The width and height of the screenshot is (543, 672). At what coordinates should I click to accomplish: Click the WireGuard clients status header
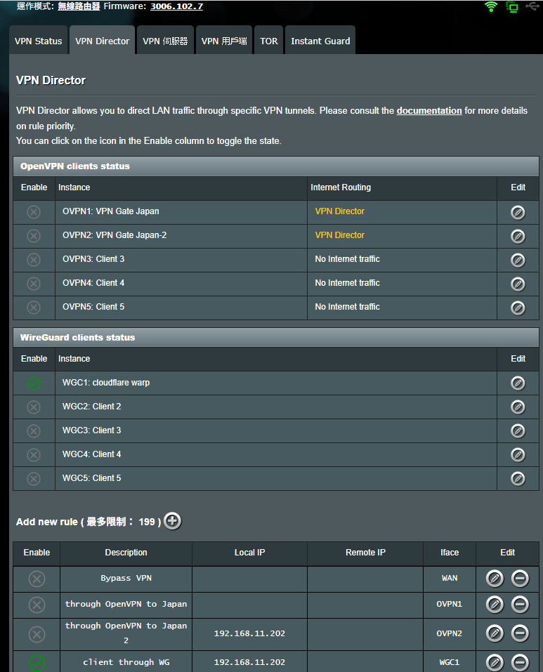click(276, 338)
